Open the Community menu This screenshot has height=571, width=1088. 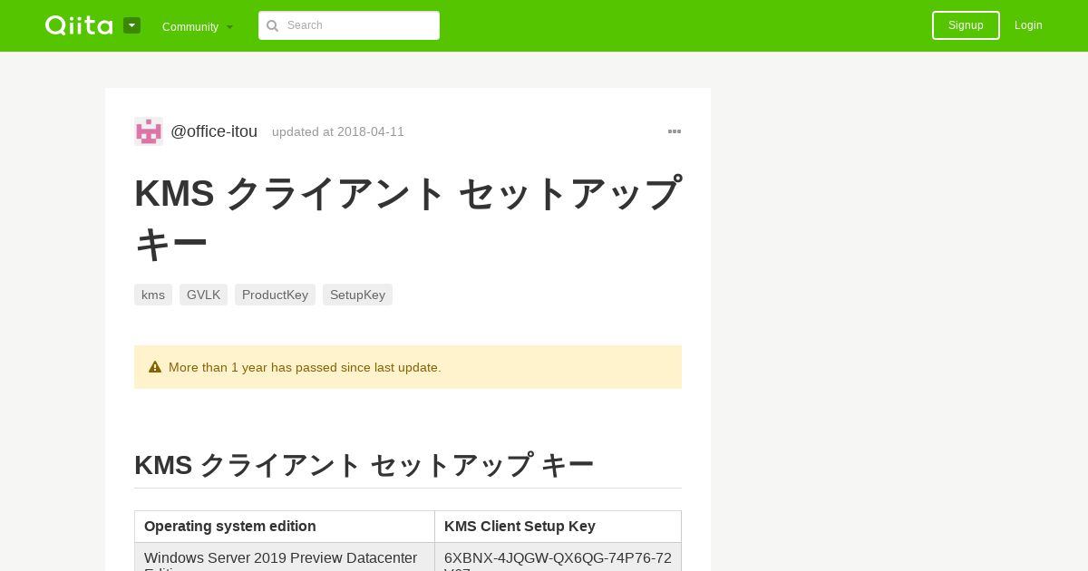point(198,26)
